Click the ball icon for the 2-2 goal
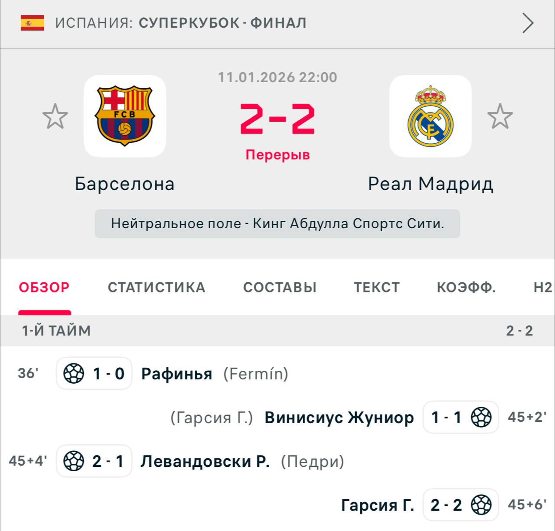555x531 pixels. pyautogui.click(x=481, y=505)
